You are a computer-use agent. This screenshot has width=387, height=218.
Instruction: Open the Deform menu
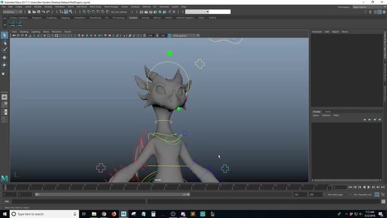click(146, 7)
